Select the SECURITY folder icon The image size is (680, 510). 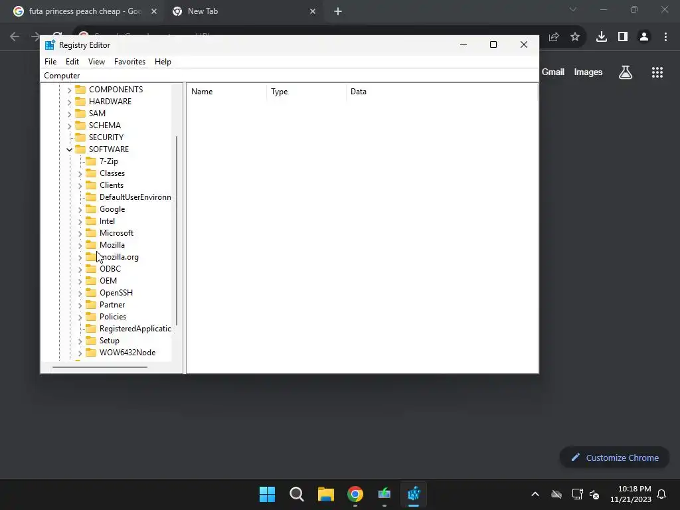point(80,137)
